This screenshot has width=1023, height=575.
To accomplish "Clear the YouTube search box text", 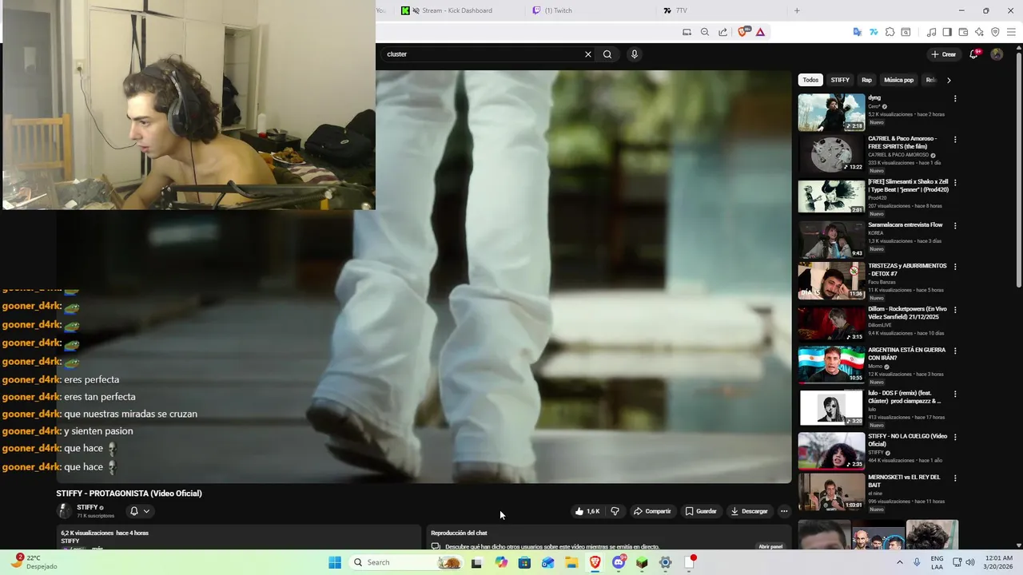I will [588, 54].
